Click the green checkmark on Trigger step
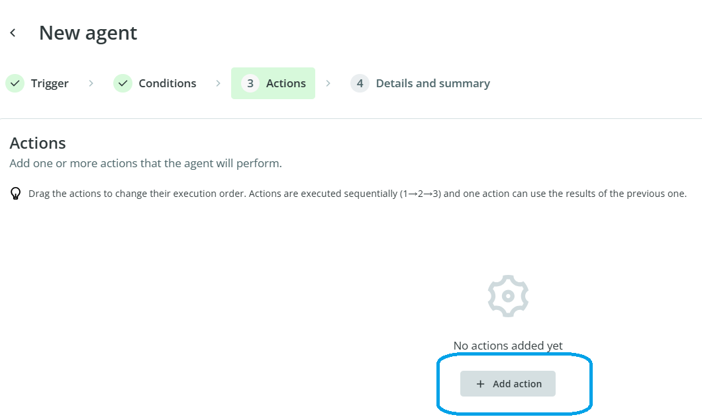 [x=15, y=83]
